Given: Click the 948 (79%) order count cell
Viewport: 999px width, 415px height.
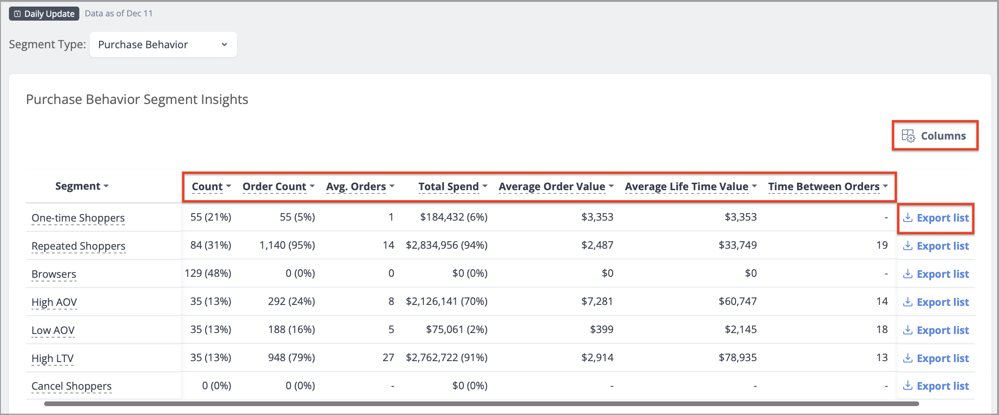Looking at the screenshot, I should 292,357.
